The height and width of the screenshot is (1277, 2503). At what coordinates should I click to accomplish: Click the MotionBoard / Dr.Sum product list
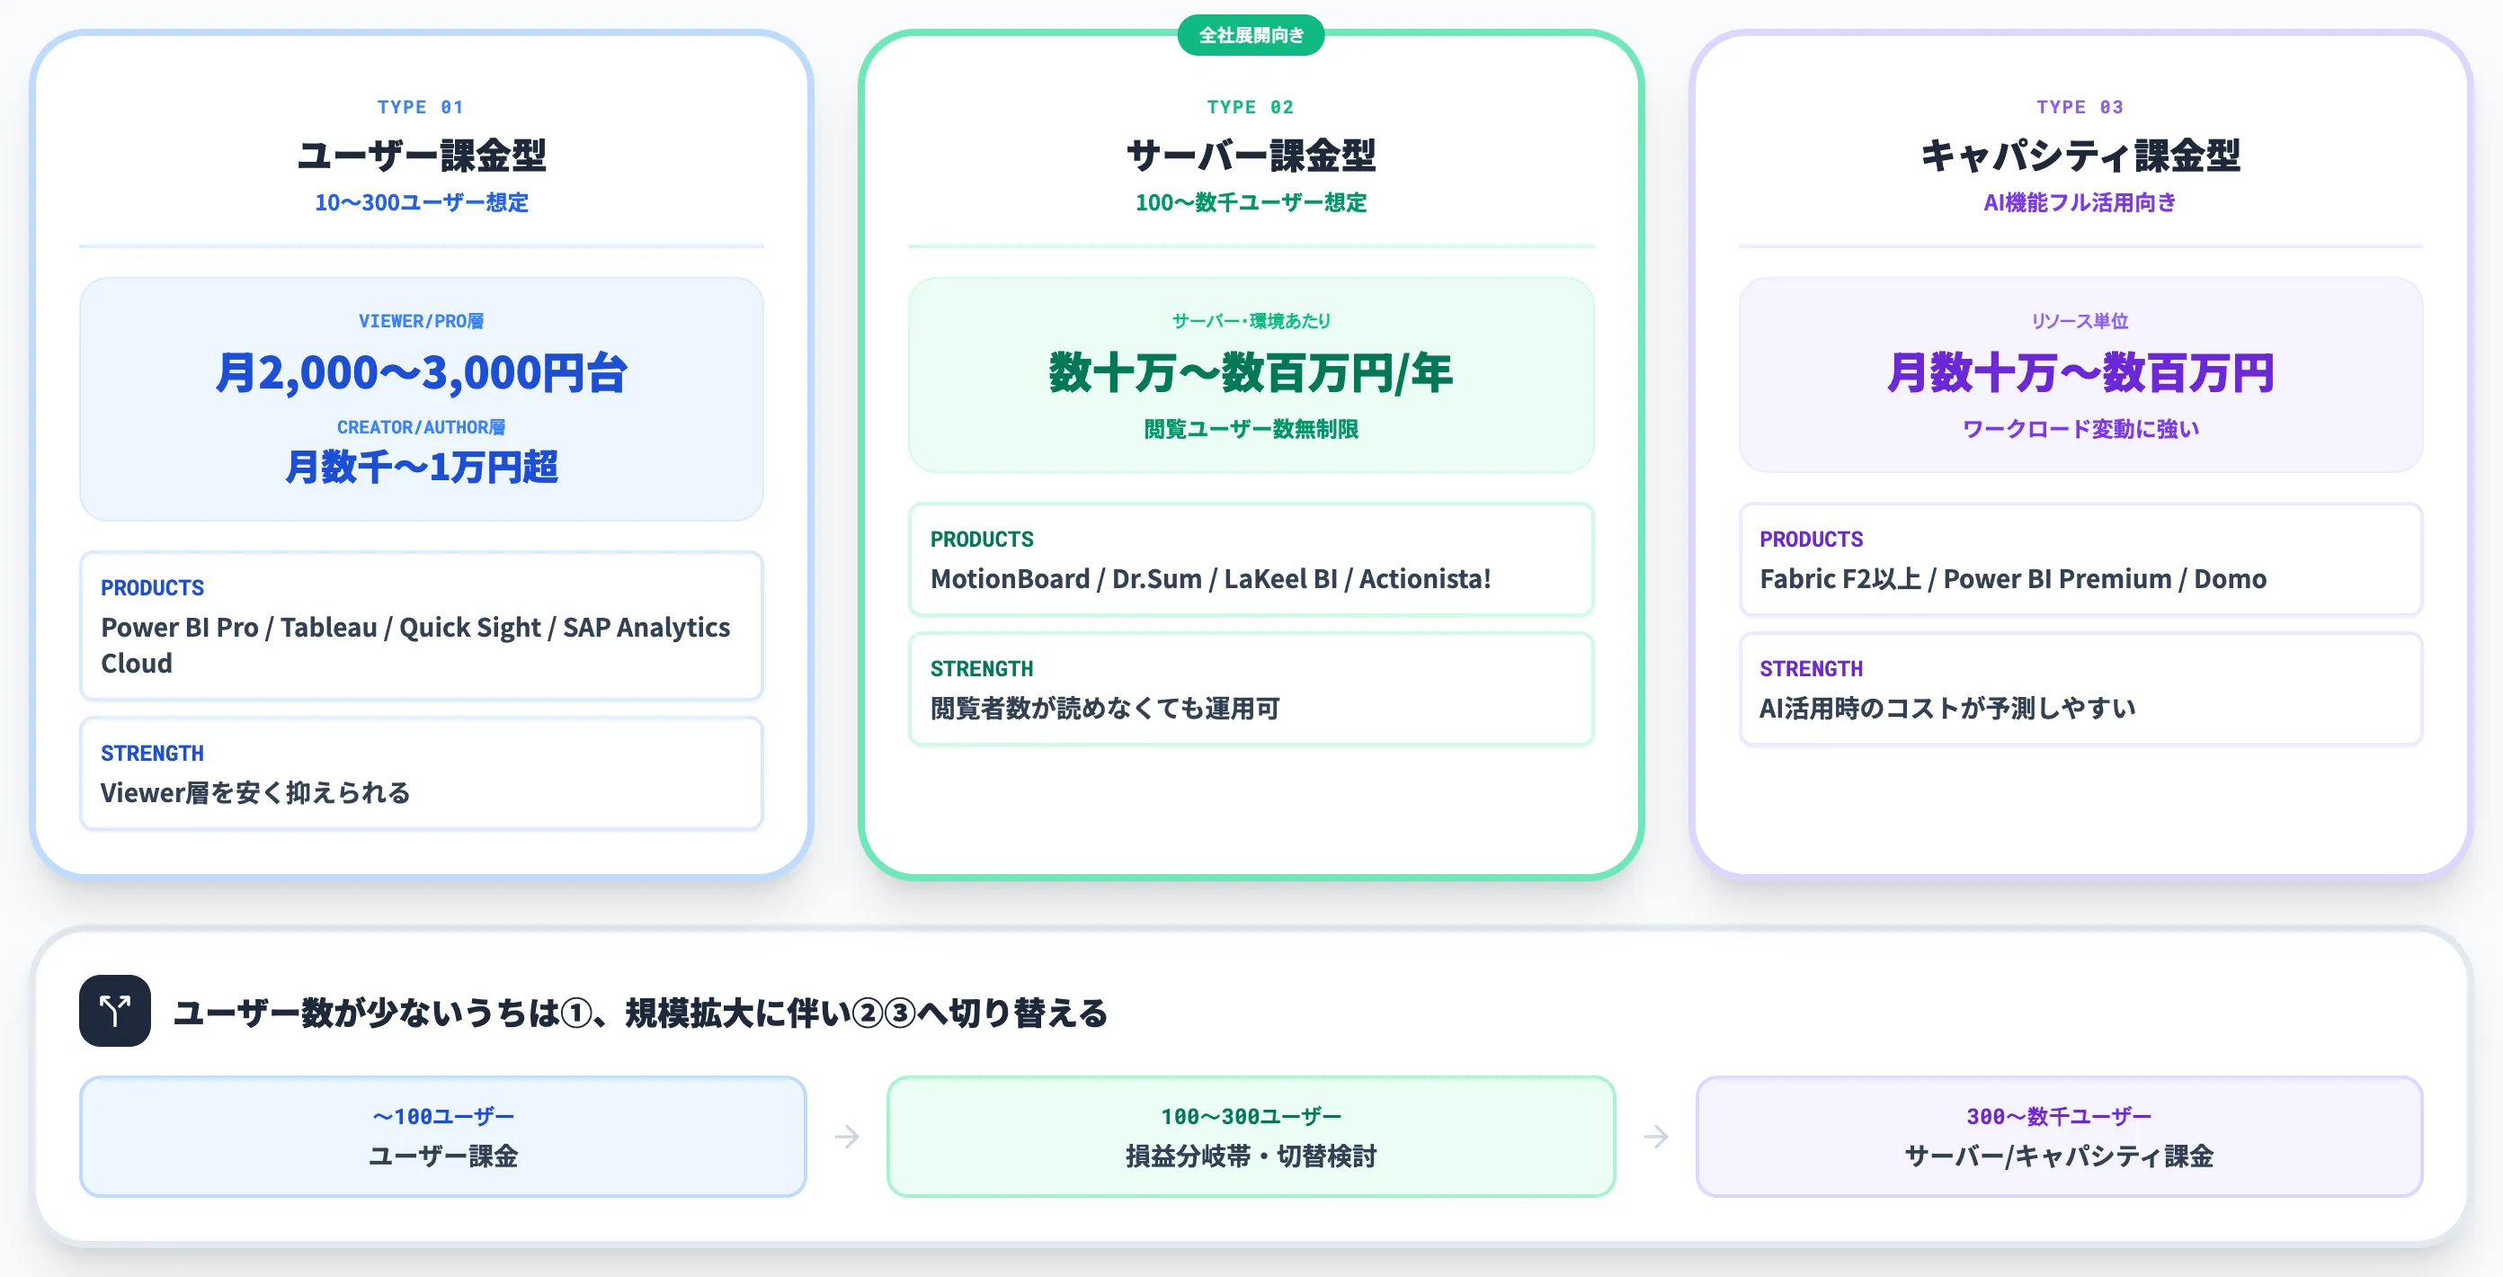click(x=1211, y=579)
